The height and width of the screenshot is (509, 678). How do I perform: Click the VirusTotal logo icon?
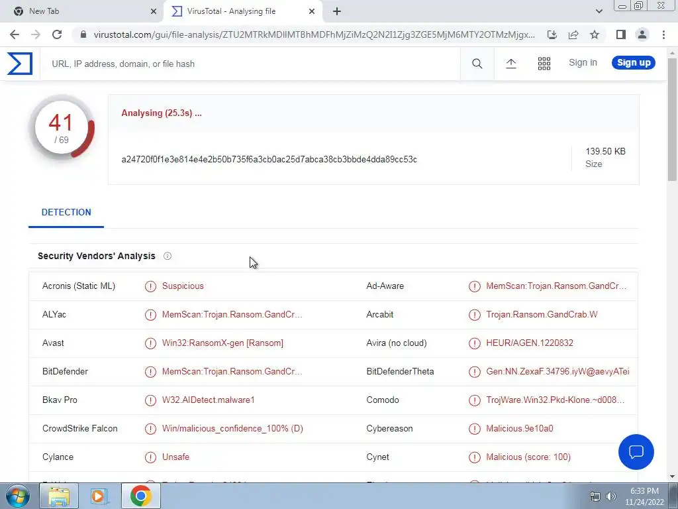20,64
